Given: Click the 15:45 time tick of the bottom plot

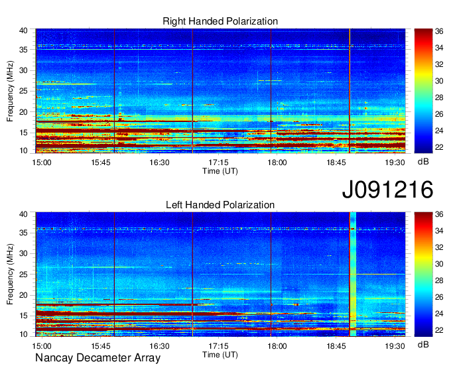Looking at the screenshot, I should tap(101, 346).
